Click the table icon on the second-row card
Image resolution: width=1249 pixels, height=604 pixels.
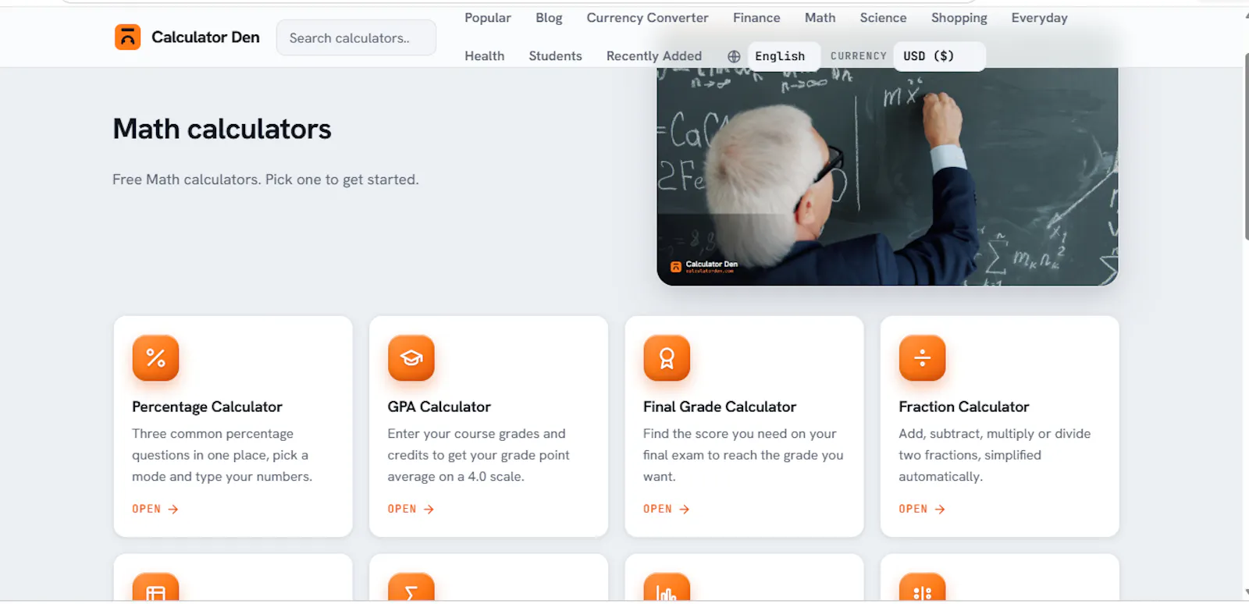click(155, 588)
